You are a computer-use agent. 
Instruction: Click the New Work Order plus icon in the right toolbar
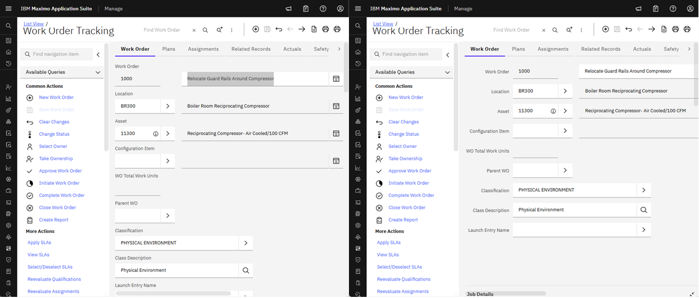coord(605,29)
